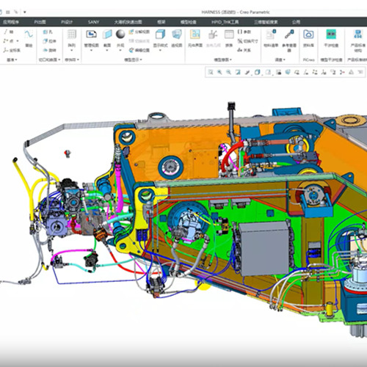Click the Pattern (阵列) grid icon
Viewport: 367px width, 367px height.
tap(72, 34)
